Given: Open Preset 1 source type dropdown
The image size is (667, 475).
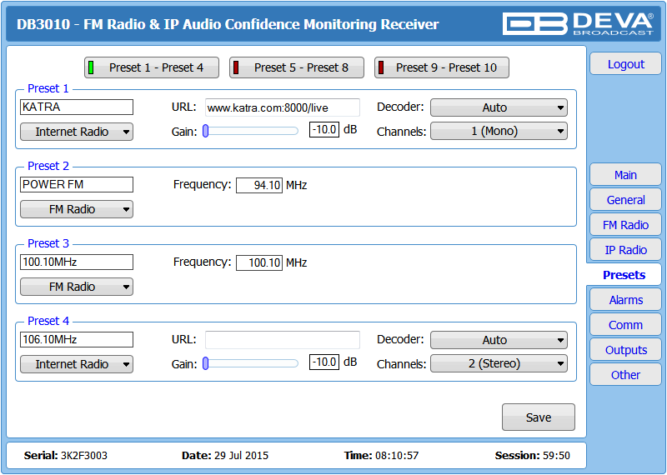Looking at the screenshot, I should 77,132.
